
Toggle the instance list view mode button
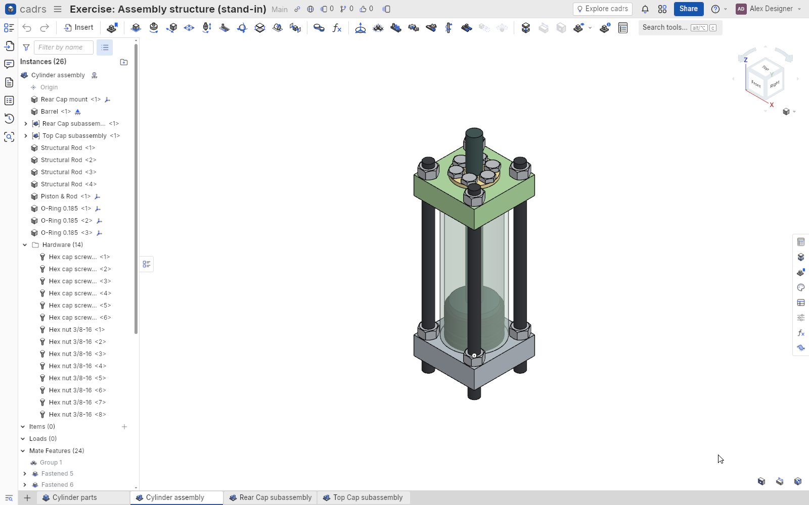105,47
